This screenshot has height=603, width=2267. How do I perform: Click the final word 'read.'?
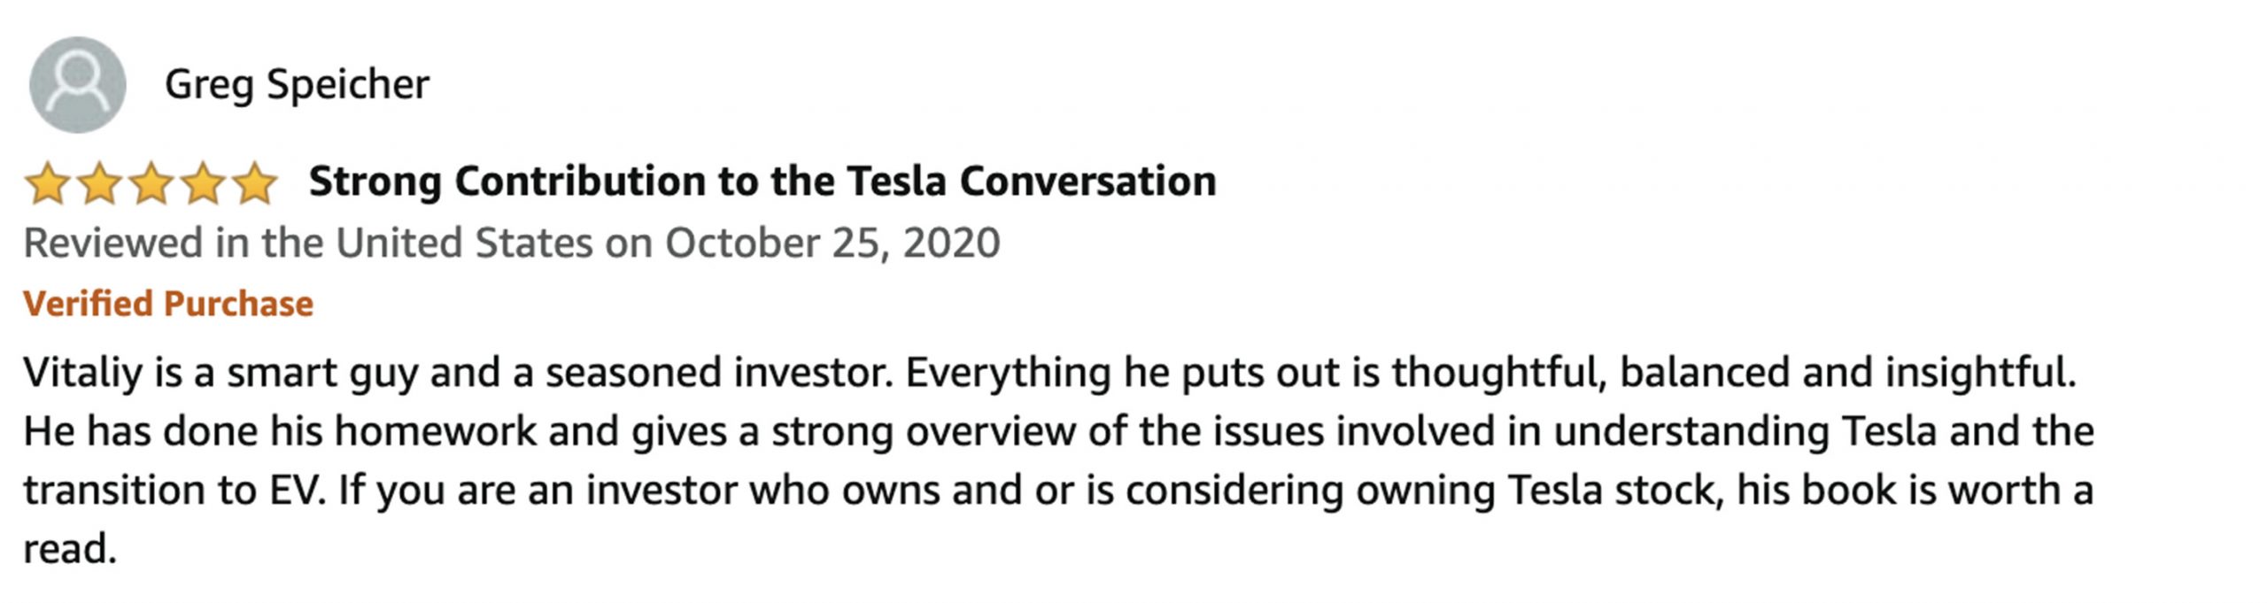(70, 549)
